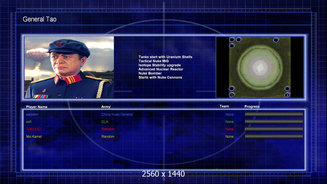Click the Team value None for saddam
The width and height of the screenshot is (327, 184).
(x=229, y=114)
